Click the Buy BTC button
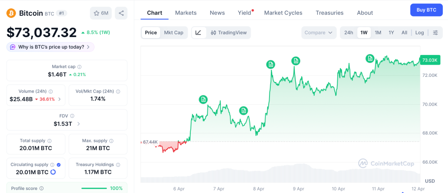The width and height of the screenshot is (448, 193). click(426, 10)
